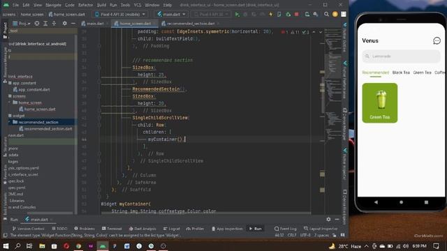Run the app with green play button
This screenshot has height=251, width=447.
237,14
